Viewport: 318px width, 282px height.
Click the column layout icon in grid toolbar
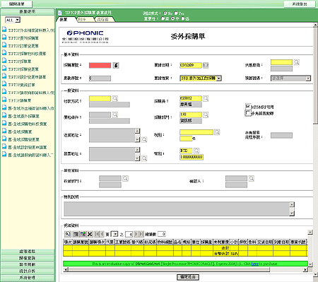coord(76,234)
